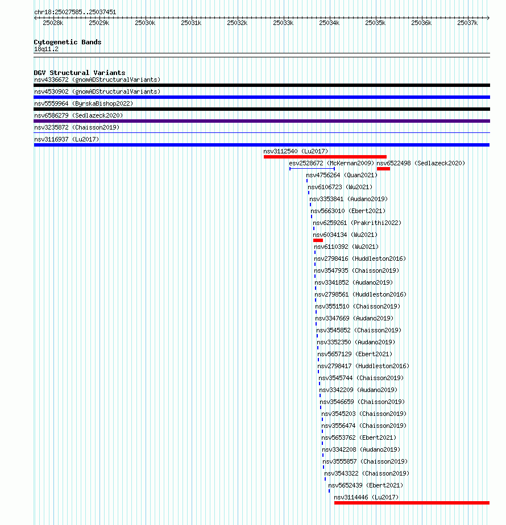Select the 18q11.2 band label
The height and width of the screenshot is (525, 506).
point(46,49)
